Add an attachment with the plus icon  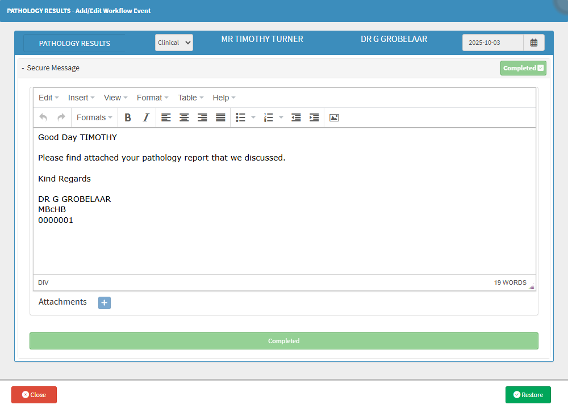[x=105, y=303]
